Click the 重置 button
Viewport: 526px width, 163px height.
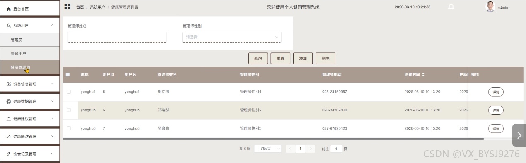280,58
